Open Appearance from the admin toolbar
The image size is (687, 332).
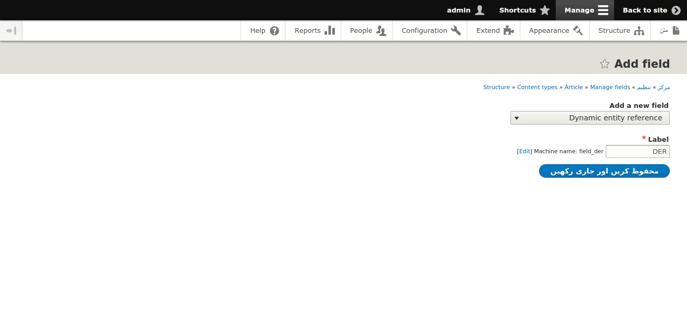(555, 31)
